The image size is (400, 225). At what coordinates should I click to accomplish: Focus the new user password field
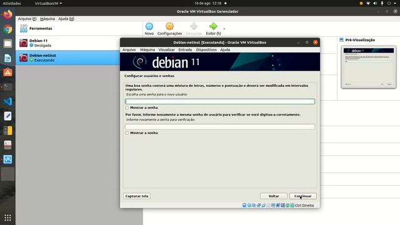tap(220, 101)
